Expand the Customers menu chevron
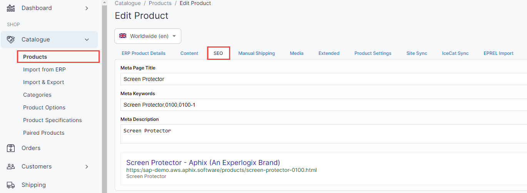 coord(87,167)
